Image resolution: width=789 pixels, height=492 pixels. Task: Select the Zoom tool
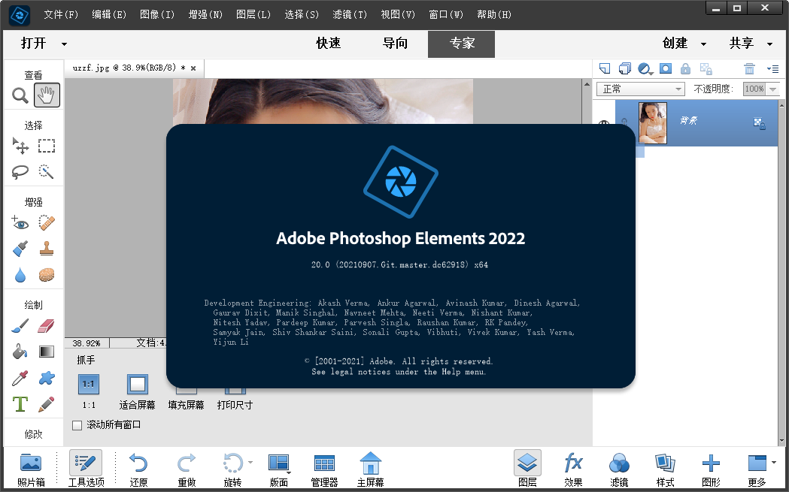point(19,95)
